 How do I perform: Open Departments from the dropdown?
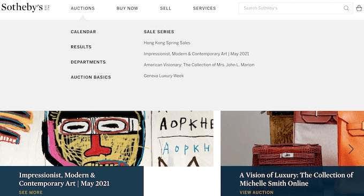coord(88,62)
